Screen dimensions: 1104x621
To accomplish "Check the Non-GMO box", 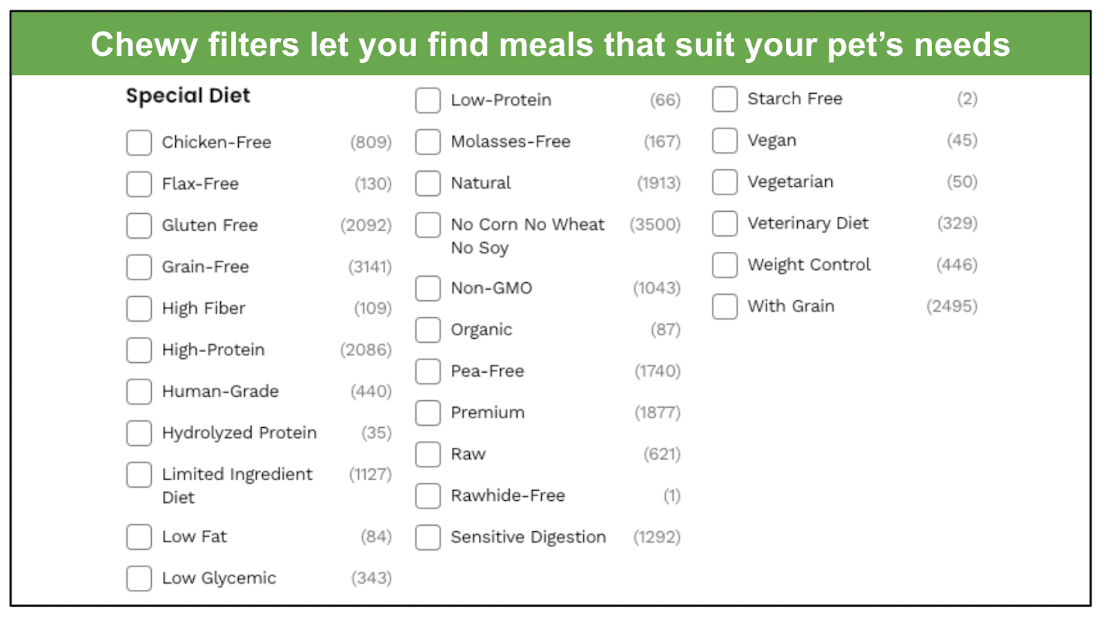I will [428, 288].
